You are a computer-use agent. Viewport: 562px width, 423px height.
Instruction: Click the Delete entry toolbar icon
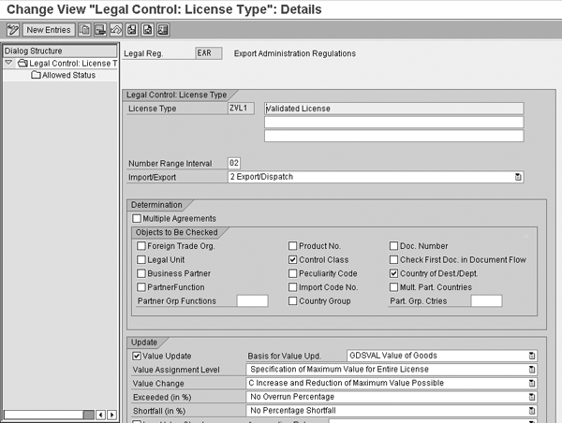click(97, 30)
